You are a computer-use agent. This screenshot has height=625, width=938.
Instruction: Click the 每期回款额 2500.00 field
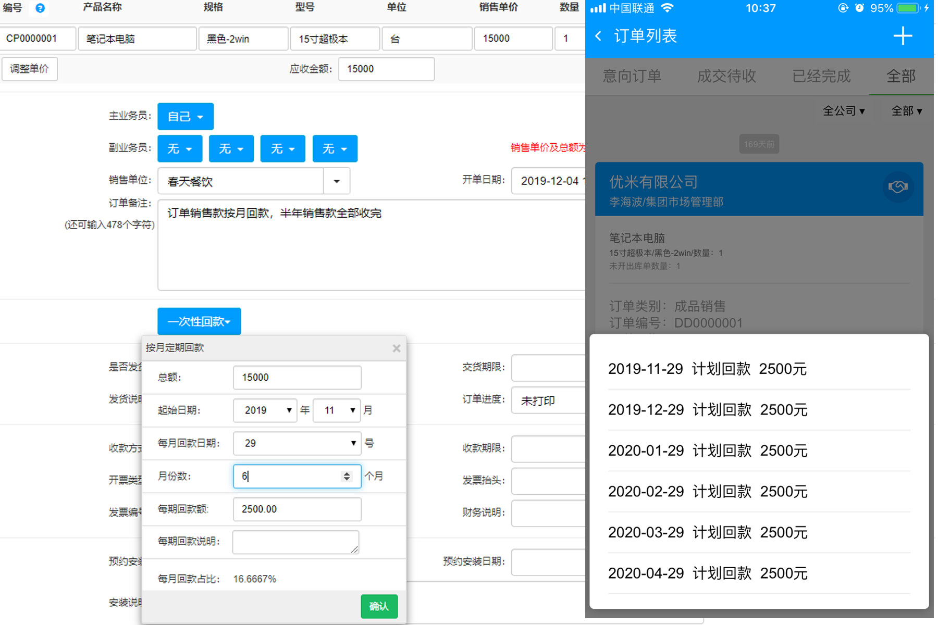tap(297, 509)
